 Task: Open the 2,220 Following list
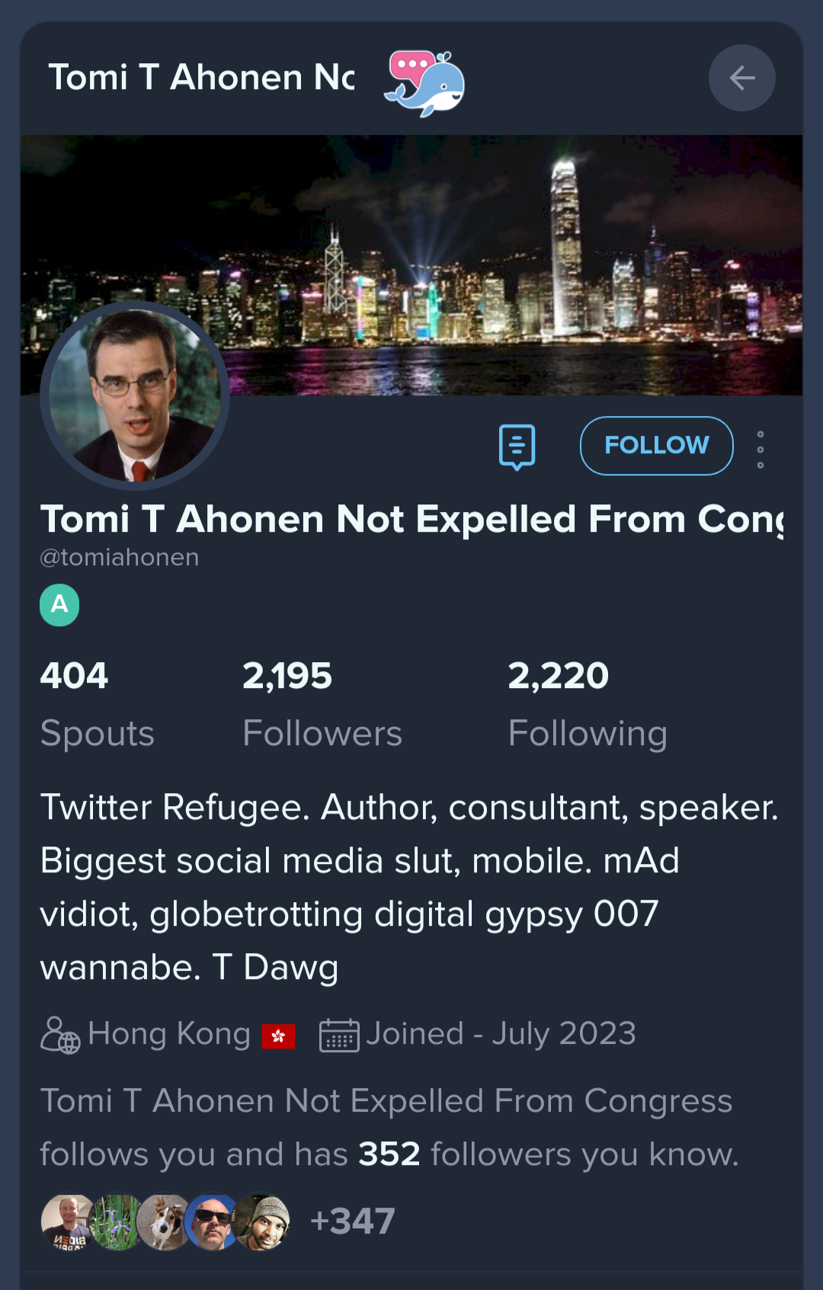pyautogui.click(x=588, y=705)
